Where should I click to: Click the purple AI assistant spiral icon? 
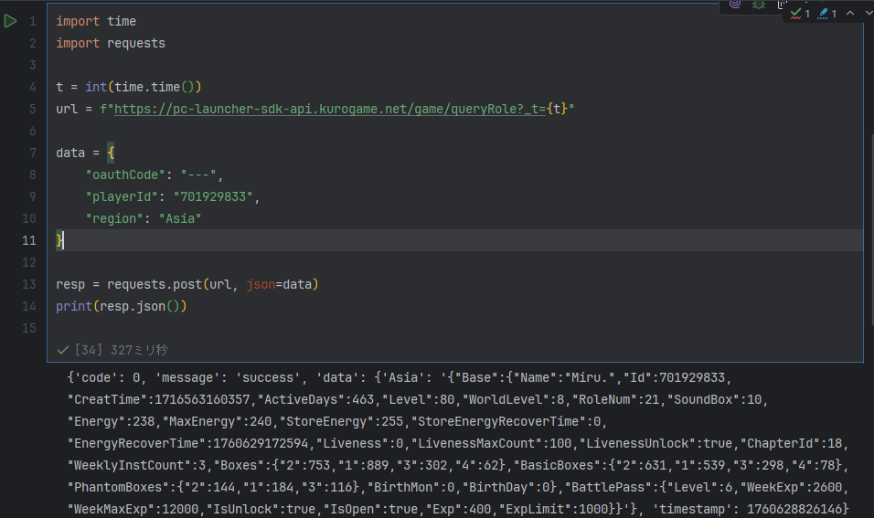[735, 5]
